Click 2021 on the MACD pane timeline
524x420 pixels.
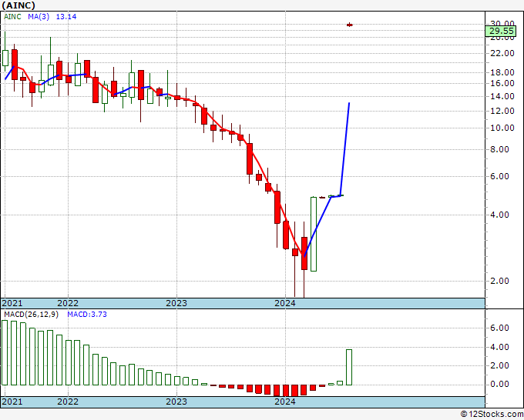point(12,402)
